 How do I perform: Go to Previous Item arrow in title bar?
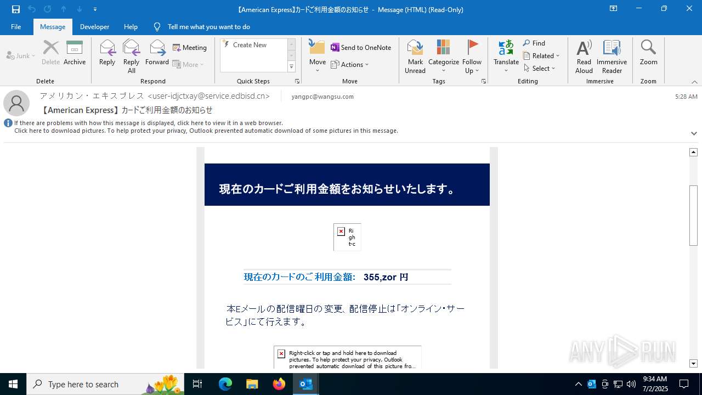(64, 9)
